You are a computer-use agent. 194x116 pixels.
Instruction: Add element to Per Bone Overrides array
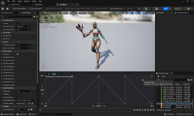coord(29,103)
